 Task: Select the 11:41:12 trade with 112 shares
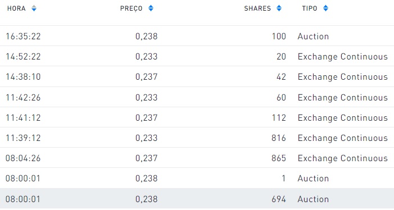(197, 117)
